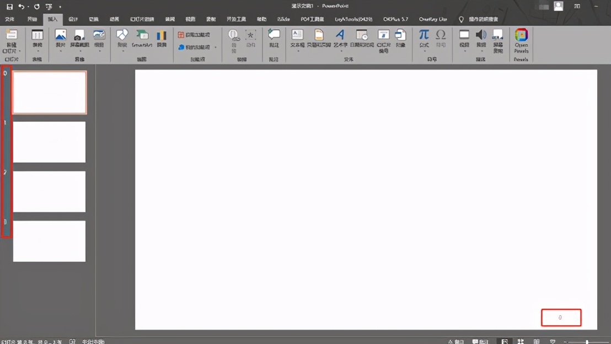The width and height of the screenshot is (611, 344).
Task: Open the Screenshot tool
Action: [79, 39]
